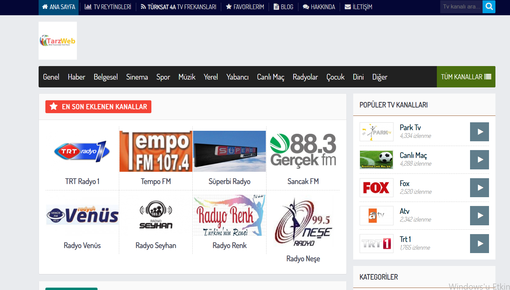This screenshot has height=290, width=510.
Task: Open the Park Tv channel name link
Action: click(x=410, y=128)
